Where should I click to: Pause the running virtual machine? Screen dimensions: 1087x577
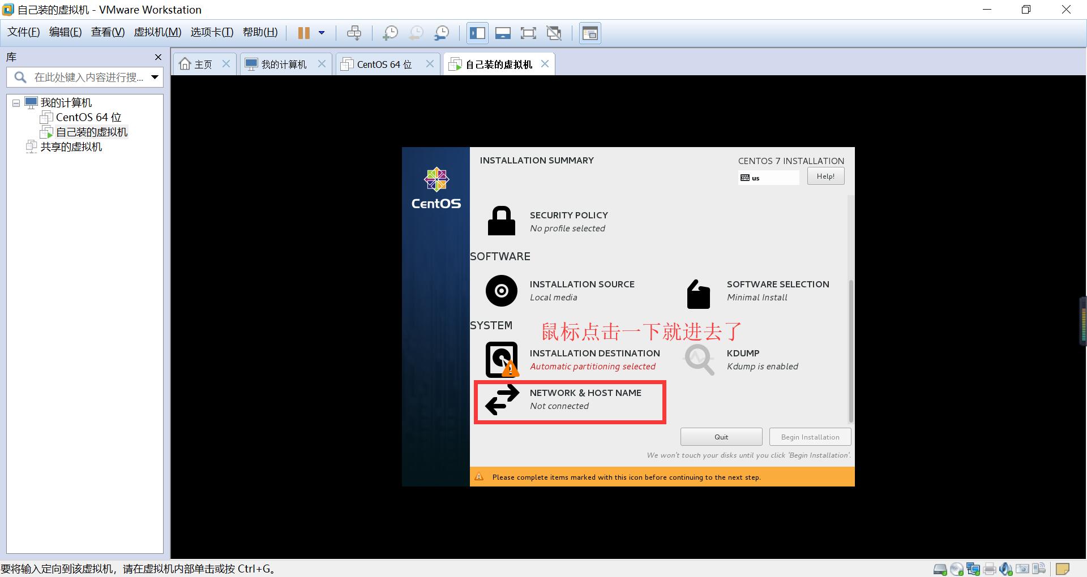[304, 33]
